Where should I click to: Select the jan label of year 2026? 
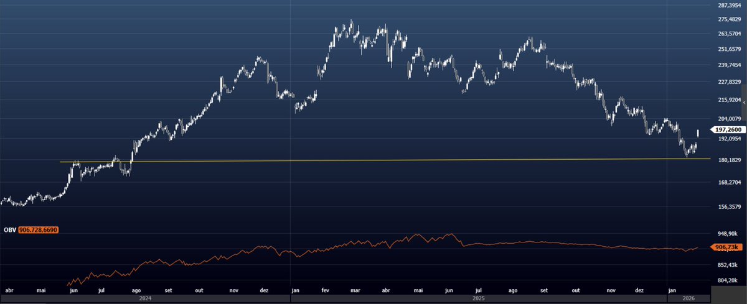pos(672,290)
